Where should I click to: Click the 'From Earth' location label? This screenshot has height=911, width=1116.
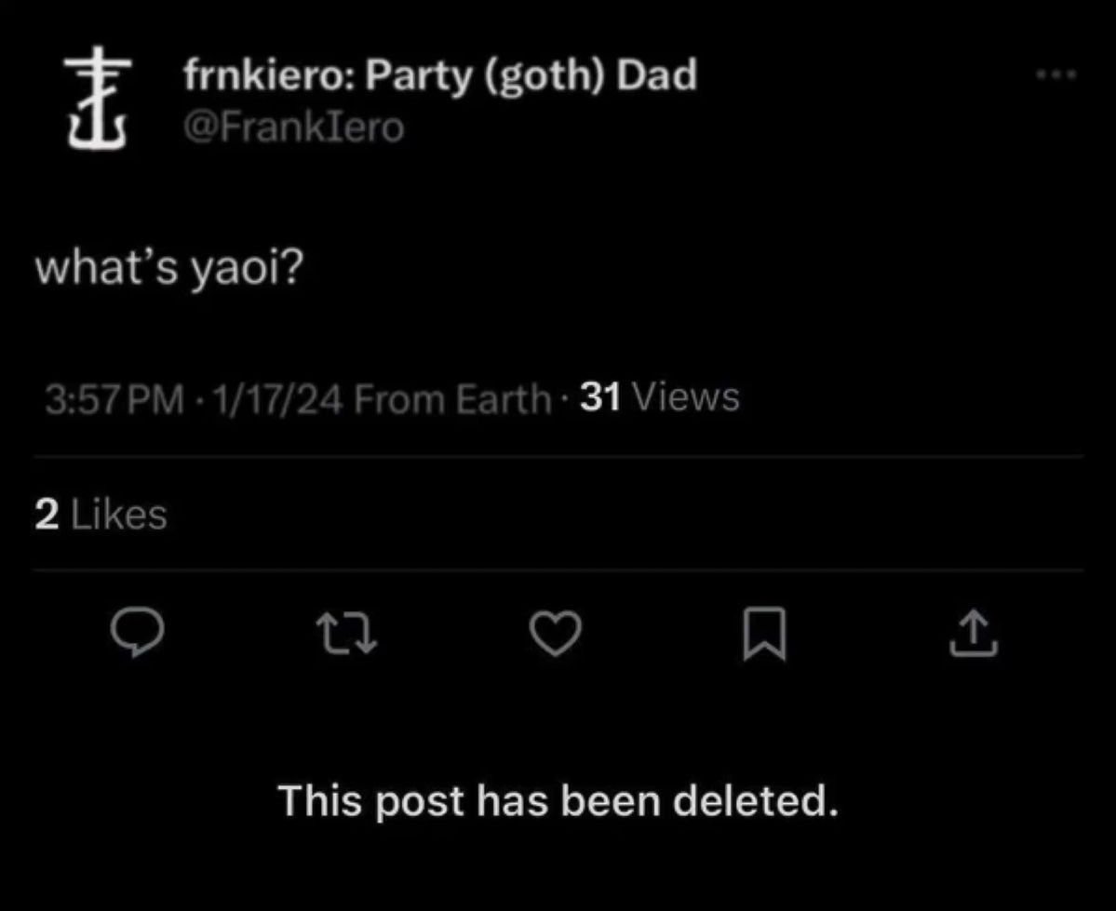click(452, 400)
